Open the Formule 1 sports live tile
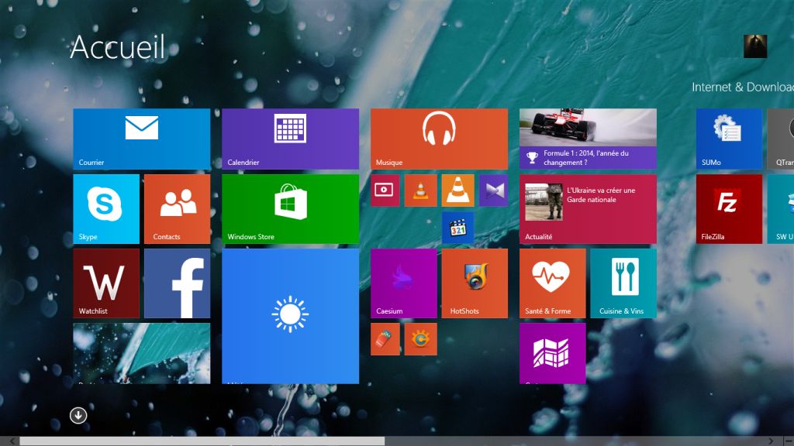794x446 pixels. point(588,139)
